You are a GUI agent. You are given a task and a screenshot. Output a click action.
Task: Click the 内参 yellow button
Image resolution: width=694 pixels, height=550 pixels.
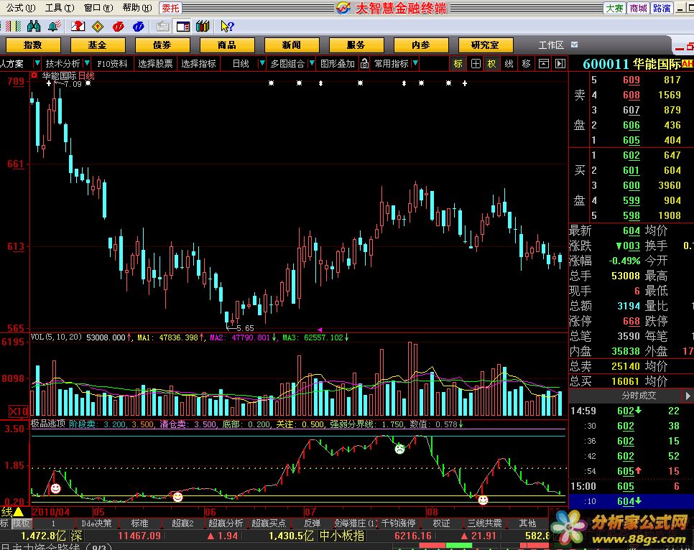(x=421, y=45)
